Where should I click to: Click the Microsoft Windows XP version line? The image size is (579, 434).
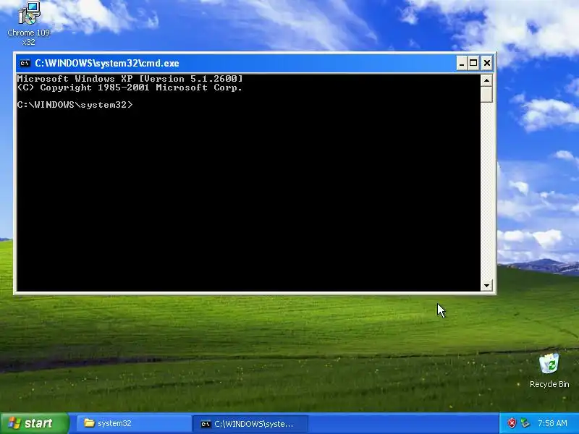click(x=130, y=79)
